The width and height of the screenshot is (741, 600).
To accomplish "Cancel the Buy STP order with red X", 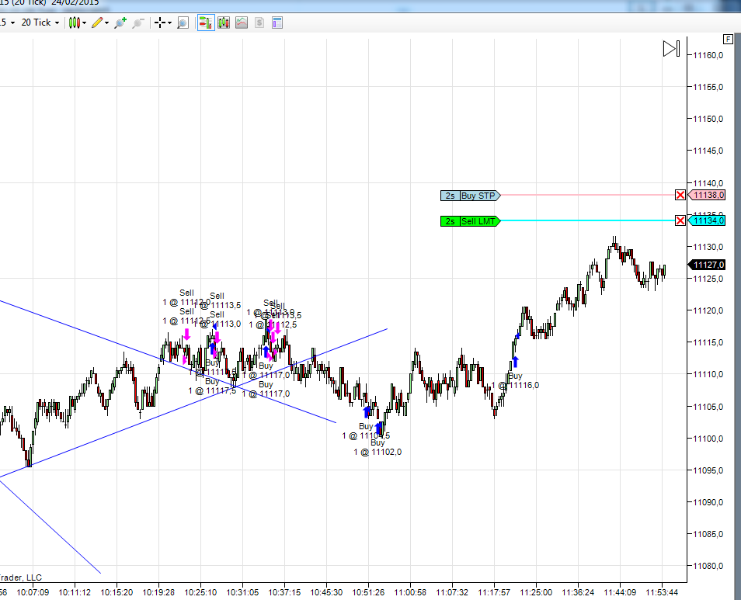I will (680, 195).
